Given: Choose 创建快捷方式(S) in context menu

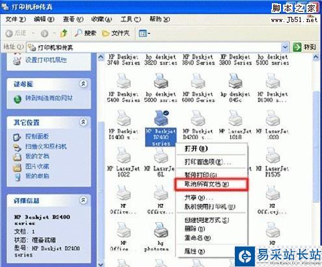Looking at the screenshot, I should coord(211,220).
